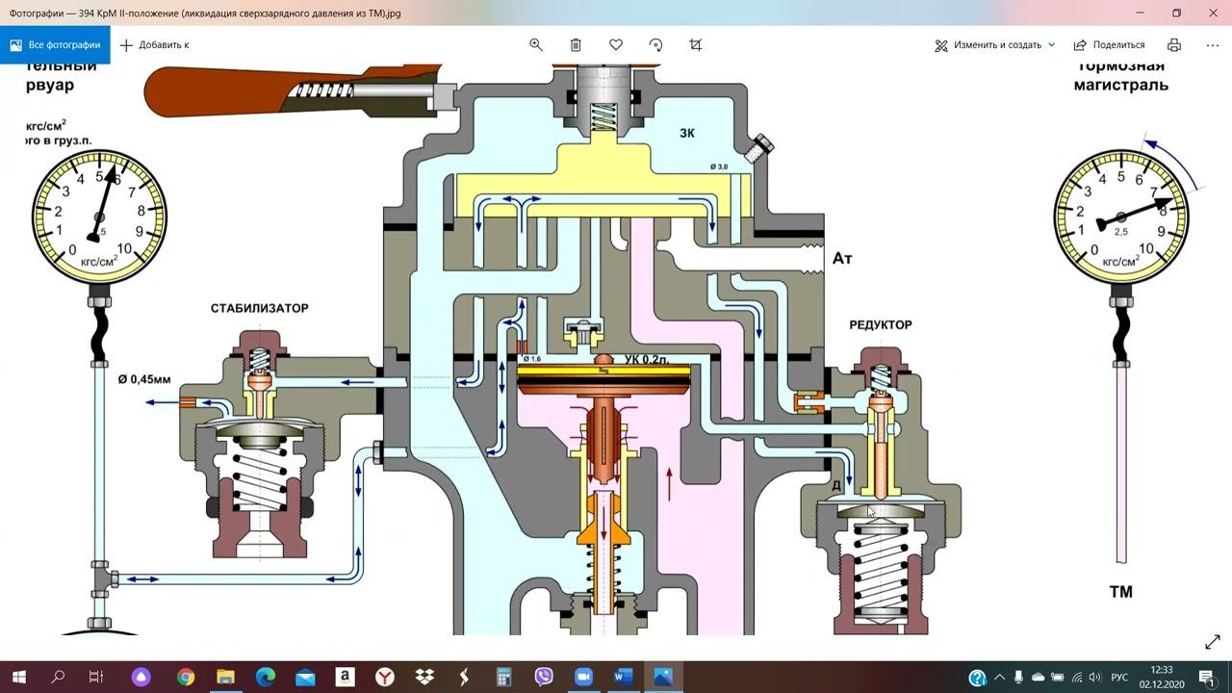Image resolution: width=1232 pixels, height=693 pixels.
Task: Show hidden system tray icons chevron
Action: [1000, 678]
